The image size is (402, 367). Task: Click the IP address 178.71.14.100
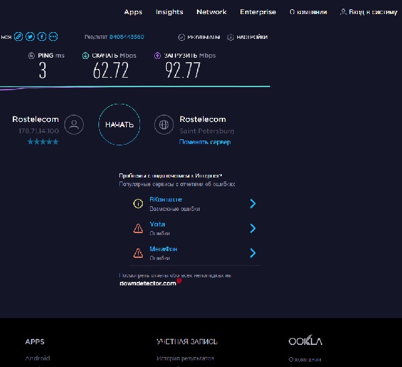(x=39, y=131)
